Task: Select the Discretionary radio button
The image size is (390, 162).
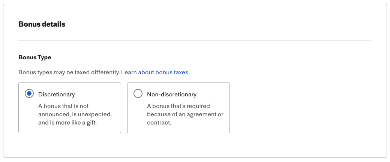Action: [29, 94]
